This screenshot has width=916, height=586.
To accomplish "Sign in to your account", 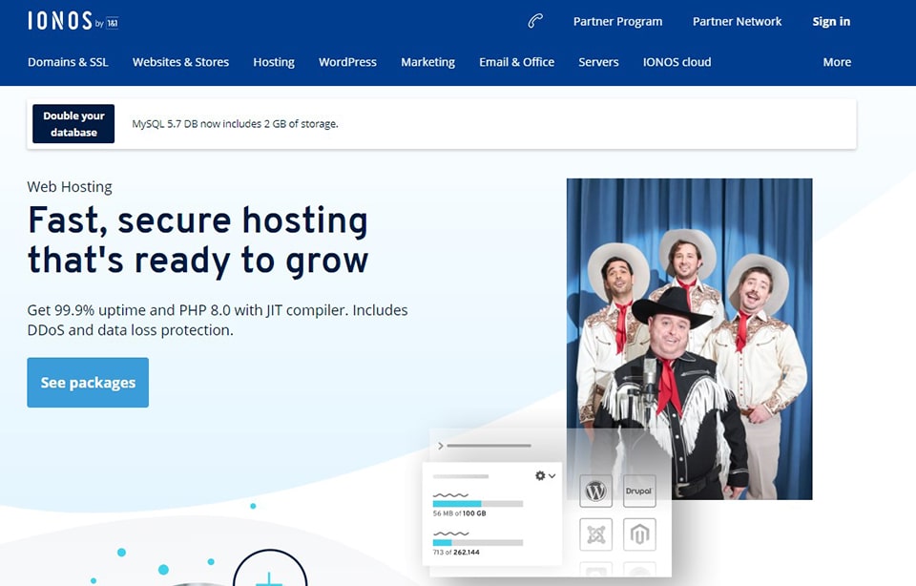I will click(x=831, y=21).
